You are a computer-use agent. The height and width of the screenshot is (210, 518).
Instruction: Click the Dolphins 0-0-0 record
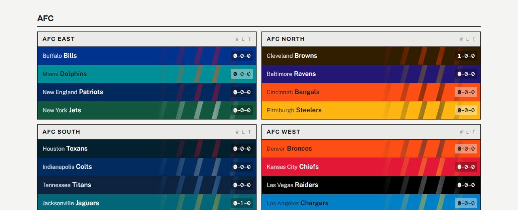pyautogui.click(x=242, y=74)
